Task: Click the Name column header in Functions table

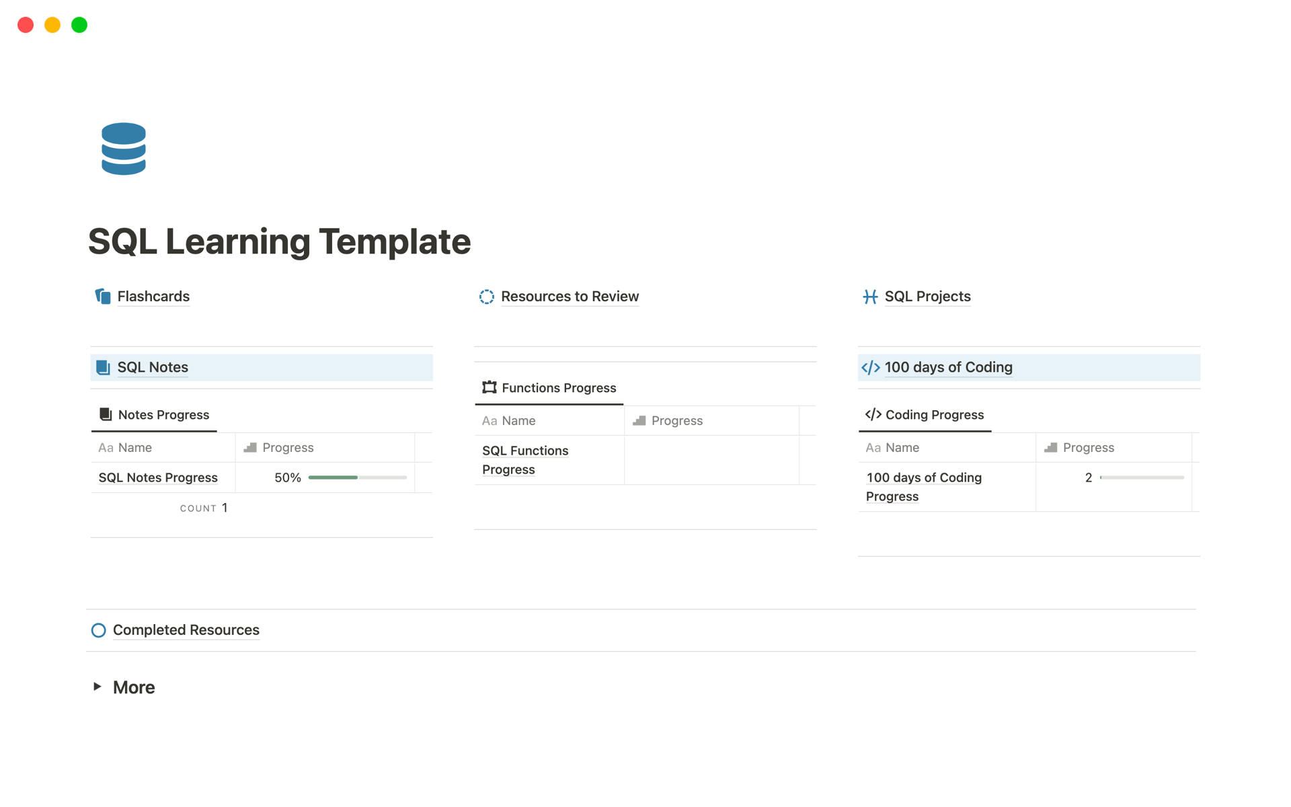Action: click(x=518, y=421)
